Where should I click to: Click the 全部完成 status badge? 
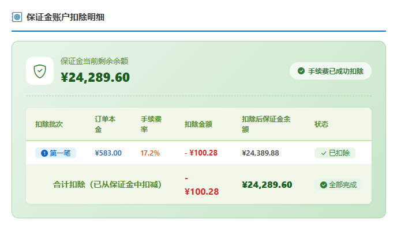coord(338,185)
